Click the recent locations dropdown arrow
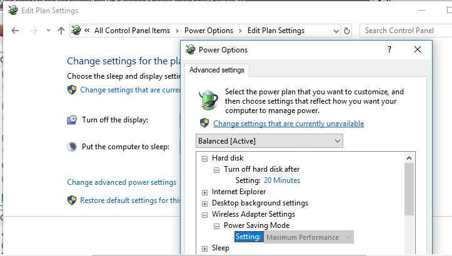 pyautogui.click(x=46, y=31)
